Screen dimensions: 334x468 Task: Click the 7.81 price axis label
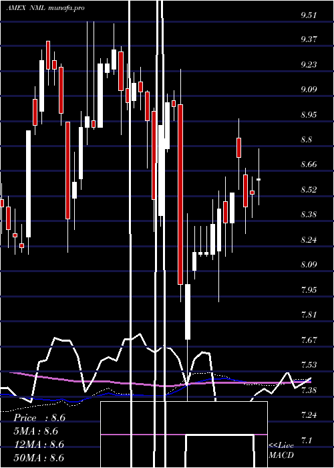pos(309,315)
